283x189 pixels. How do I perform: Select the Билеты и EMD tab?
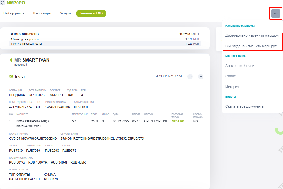pos(91,13)
